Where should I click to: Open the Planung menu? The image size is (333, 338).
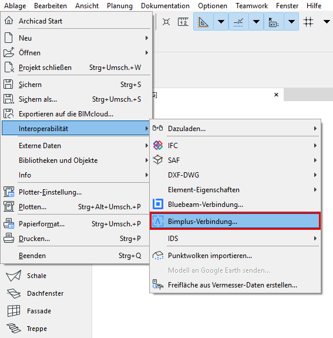point(120,6)
